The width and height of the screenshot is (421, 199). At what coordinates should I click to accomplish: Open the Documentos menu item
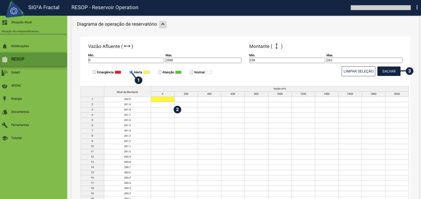tap(20, 112)
